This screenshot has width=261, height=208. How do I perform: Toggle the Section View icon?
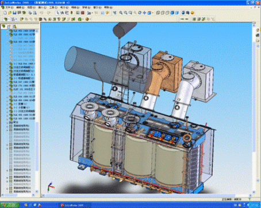(x=187, y=13)
